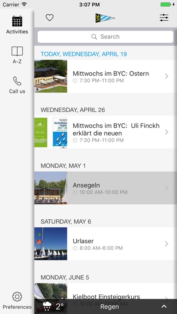The image size is (177, 314).
Task: Click the Search field
Action: [106, 37]
